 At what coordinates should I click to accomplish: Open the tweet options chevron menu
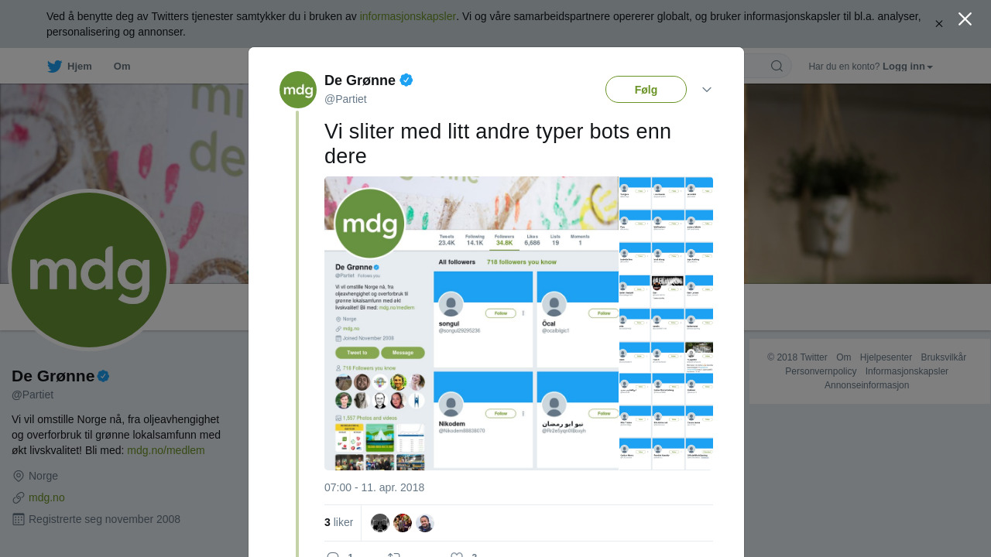[707, 90]
